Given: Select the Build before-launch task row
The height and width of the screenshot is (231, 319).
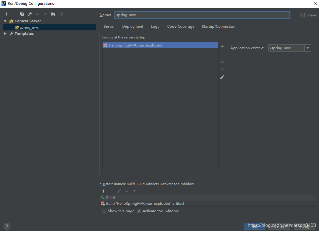Looking at the screenshot, I should point(208,198).
